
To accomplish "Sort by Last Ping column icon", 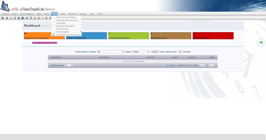I will pos(198,57).
